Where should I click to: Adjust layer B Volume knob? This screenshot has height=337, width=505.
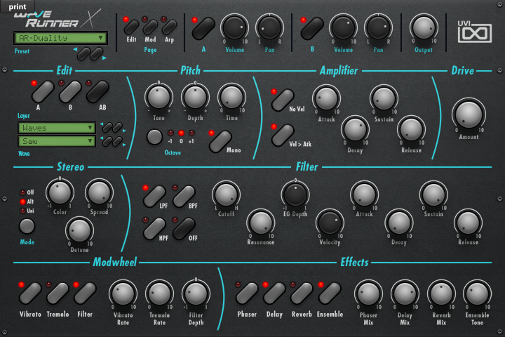pos(343,28)
